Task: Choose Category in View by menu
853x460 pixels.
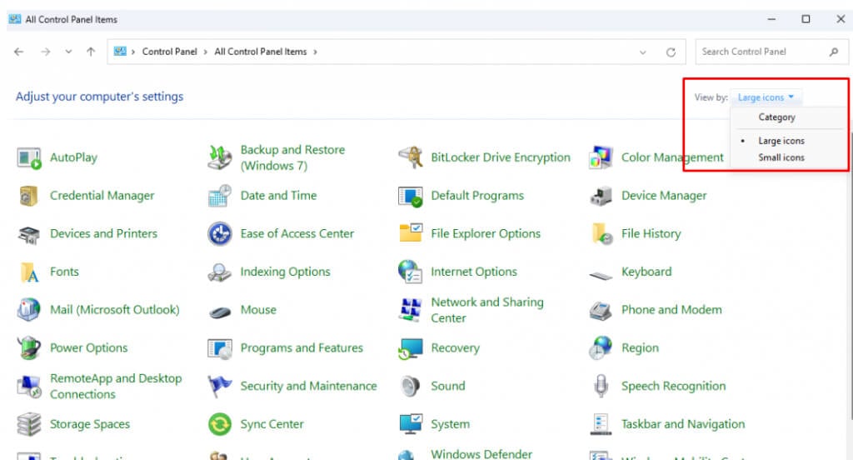Action: [x=776, y=117]
